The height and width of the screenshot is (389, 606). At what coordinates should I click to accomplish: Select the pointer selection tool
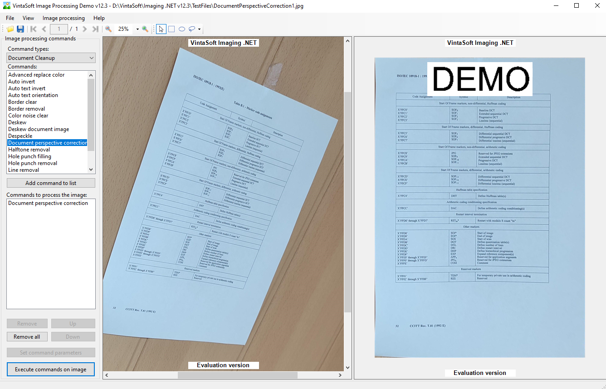(x=161, y=29)
